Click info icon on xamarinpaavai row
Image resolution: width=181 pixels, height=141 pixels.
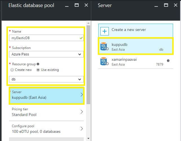[168, 61]
